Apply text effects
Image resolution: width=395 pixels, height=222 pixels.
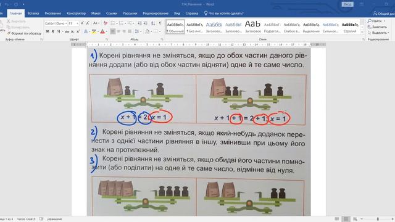coord(86,31)
